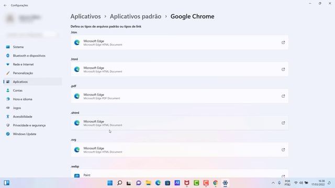Open the .pdf association external link icon
Image resolution: width=335 pixels, height=188 pixels.
click(283, 96)
